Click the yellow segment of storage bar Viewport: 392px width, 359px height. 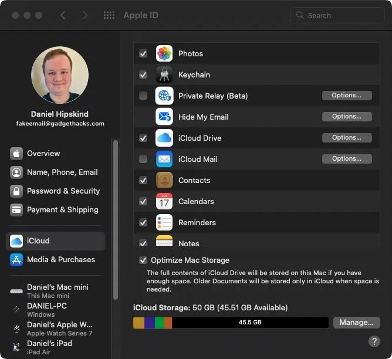(x=138, y=323)
